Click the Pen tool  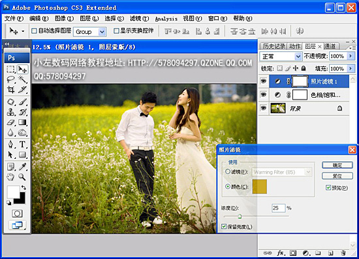10,144
